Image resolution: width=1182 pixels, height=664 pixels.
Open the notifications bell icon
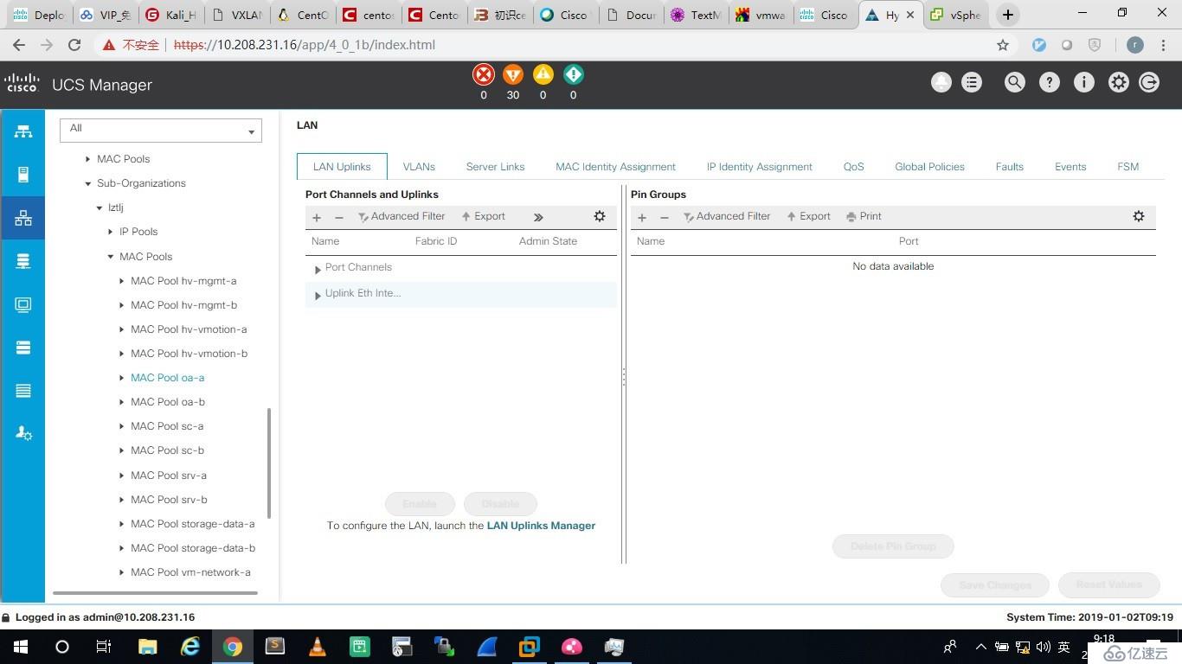[x=941, y=82]
